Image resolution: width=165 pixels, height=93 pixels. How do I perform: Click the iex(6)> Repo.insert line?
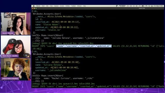point(47,76)
